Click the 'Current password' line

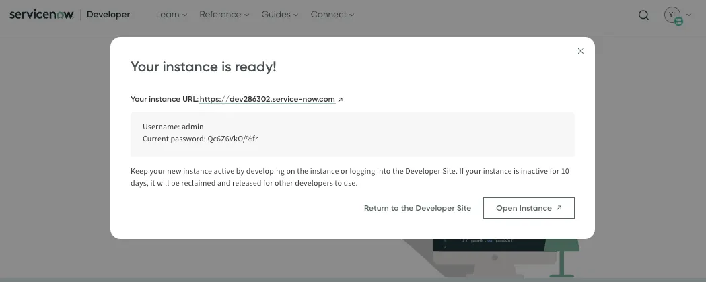tap(200, 139)
